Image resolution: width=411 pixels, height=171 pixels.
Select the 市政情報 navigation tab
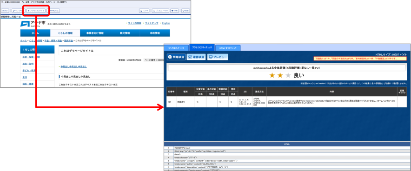[155, 33]
